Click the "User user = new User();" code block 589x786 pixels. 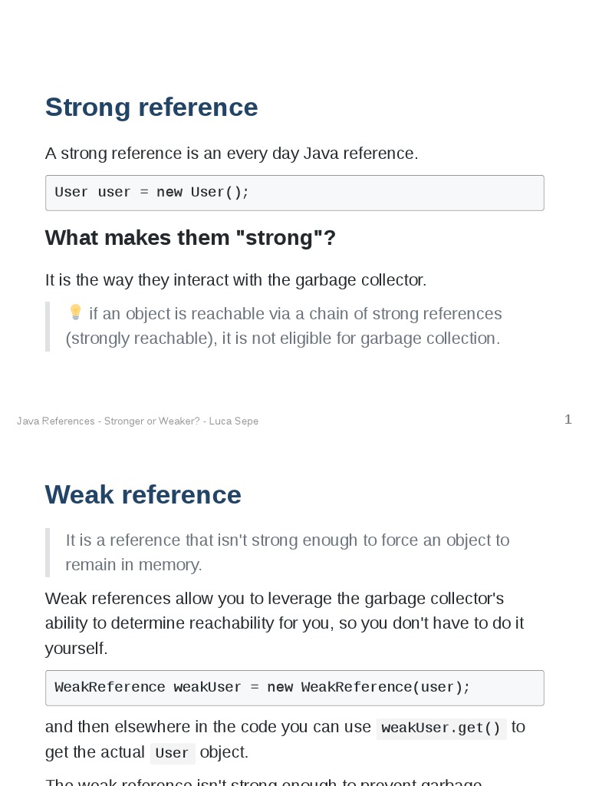point(294,193)
